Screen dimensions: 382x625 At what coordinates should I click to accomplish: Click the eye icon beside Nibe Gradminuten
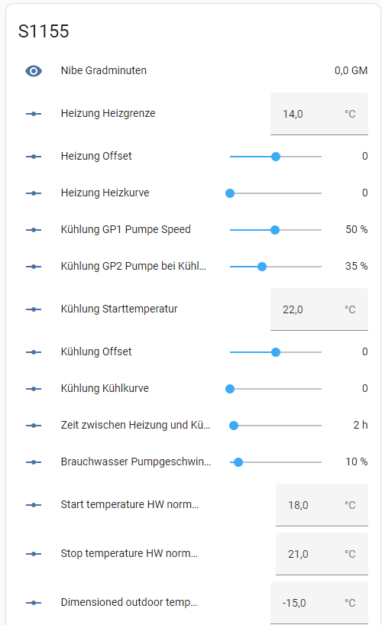tap(34, 71)
